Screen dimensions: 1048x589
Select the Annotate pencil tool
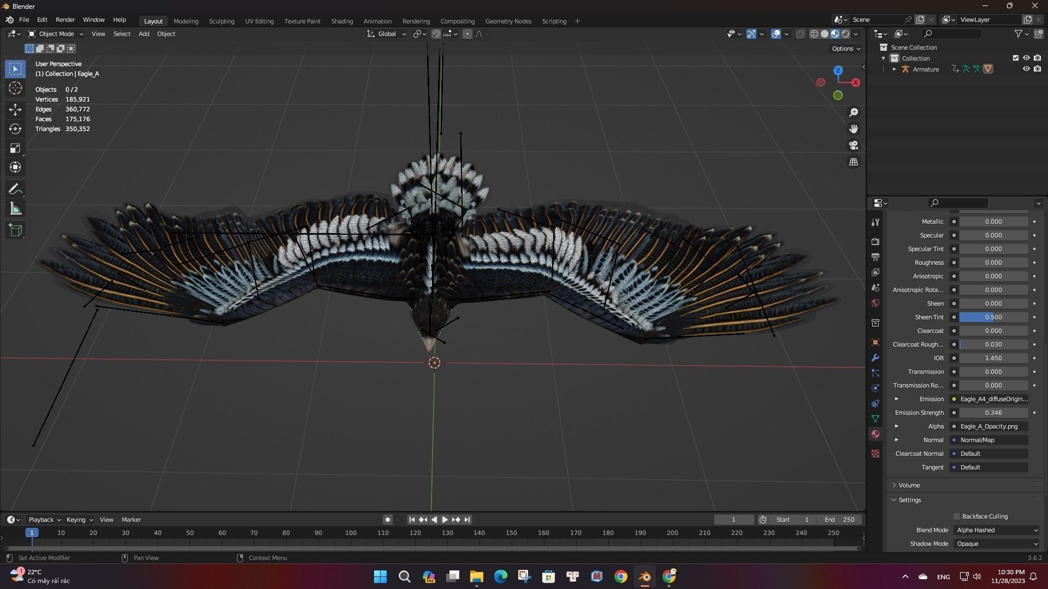[x=15, y=189]
